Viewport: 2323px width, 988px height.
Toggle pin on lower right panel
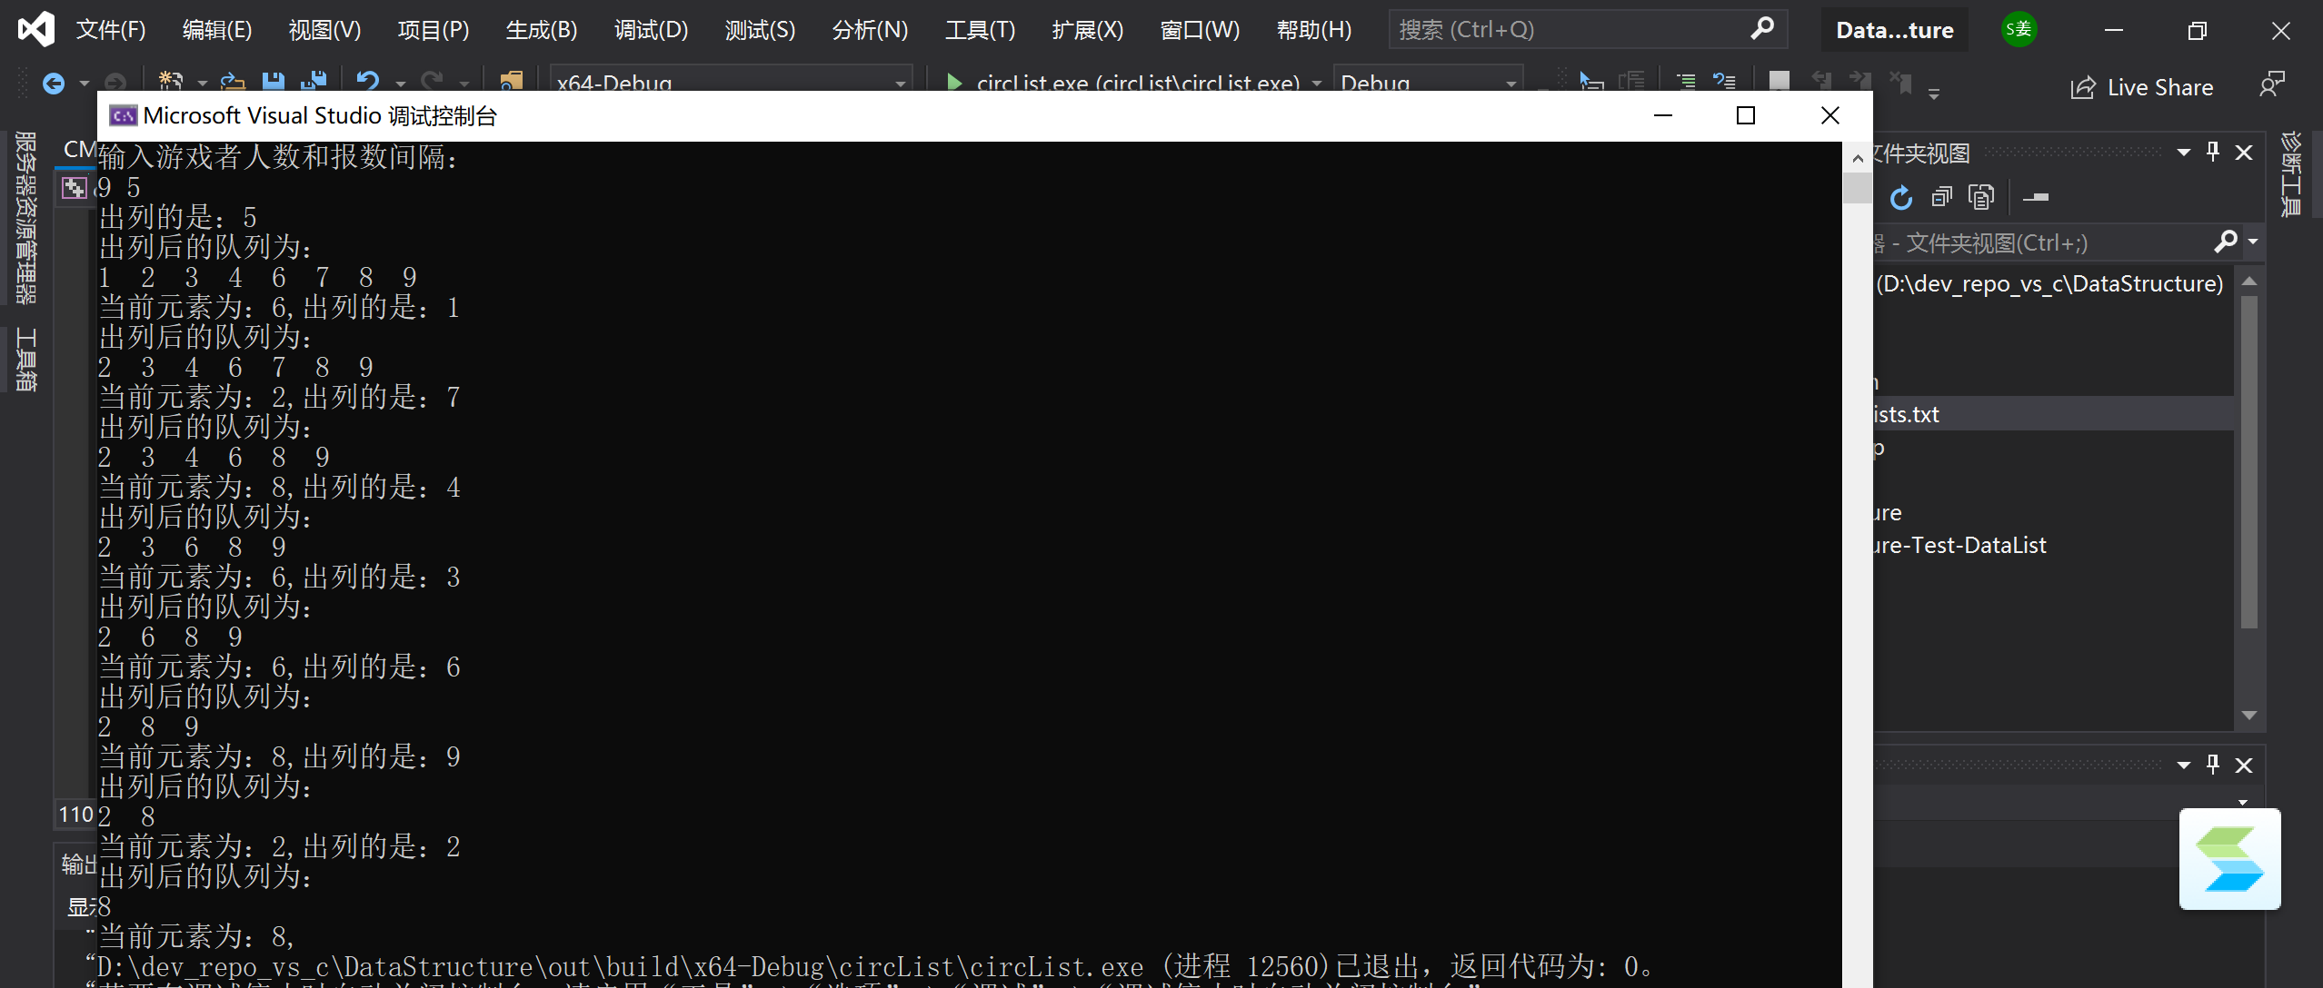[2213, 765]
